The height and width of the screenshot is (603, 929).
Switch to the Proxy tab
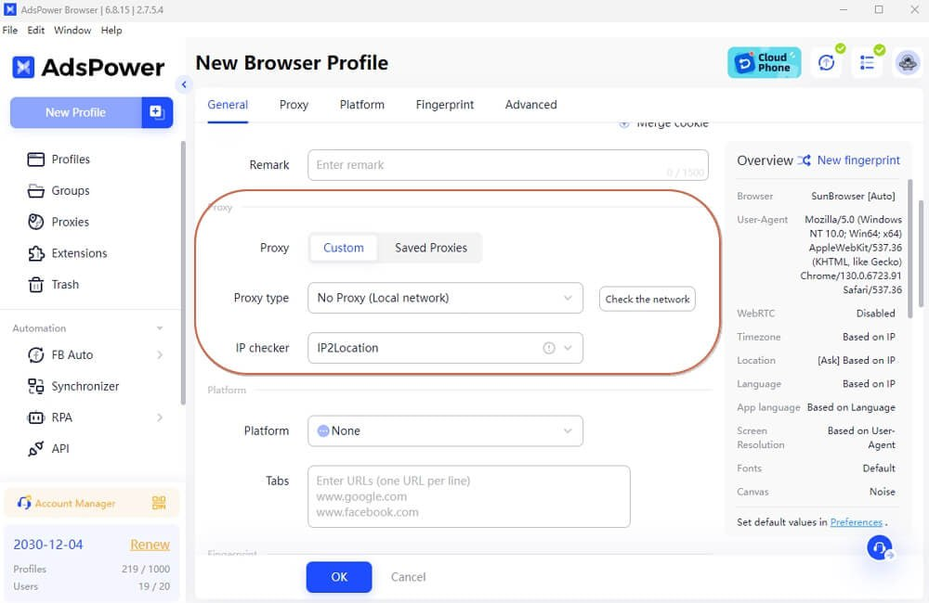(x=294, y=105)
